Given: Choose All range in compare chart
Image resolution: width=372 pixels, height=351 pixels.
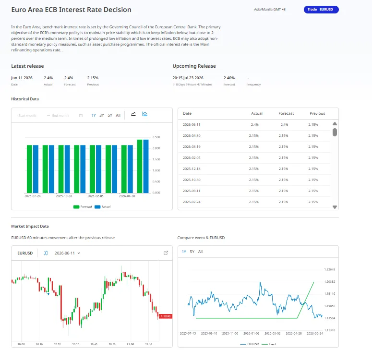Looking at the screenshot, I should pos(201,252).
